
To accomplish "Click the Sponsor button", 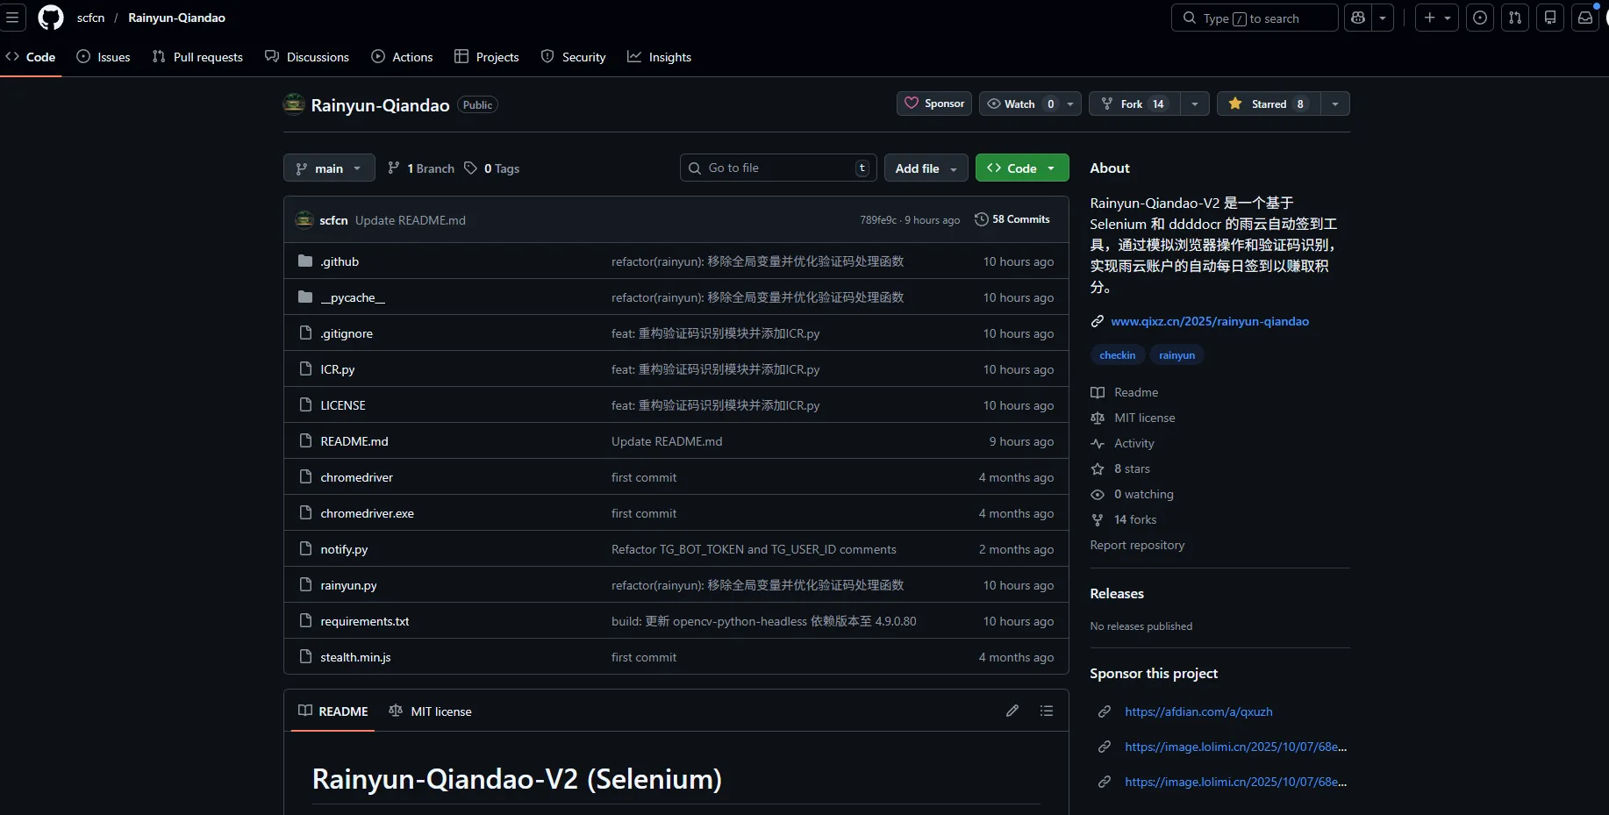I will coord(934,104).
